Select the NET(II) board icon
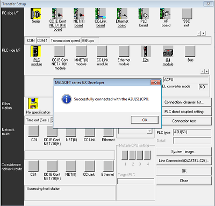215x206 pixels. (x=79, y=13)
